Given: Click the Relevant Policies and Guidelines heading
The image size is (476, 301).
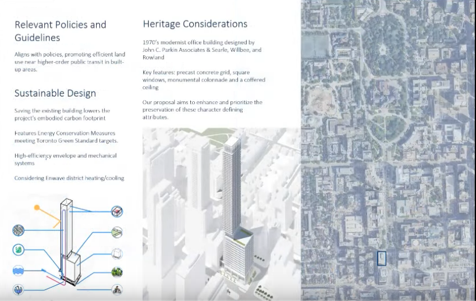Looking at the screenshot, I should point(60,31).
